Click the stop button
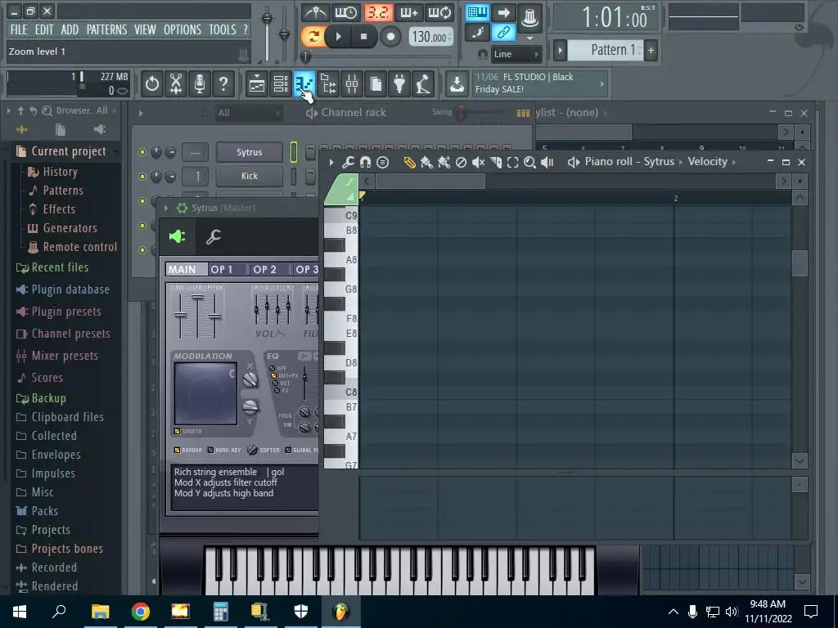This screenshot has width=838, height=628. (364, 36)
